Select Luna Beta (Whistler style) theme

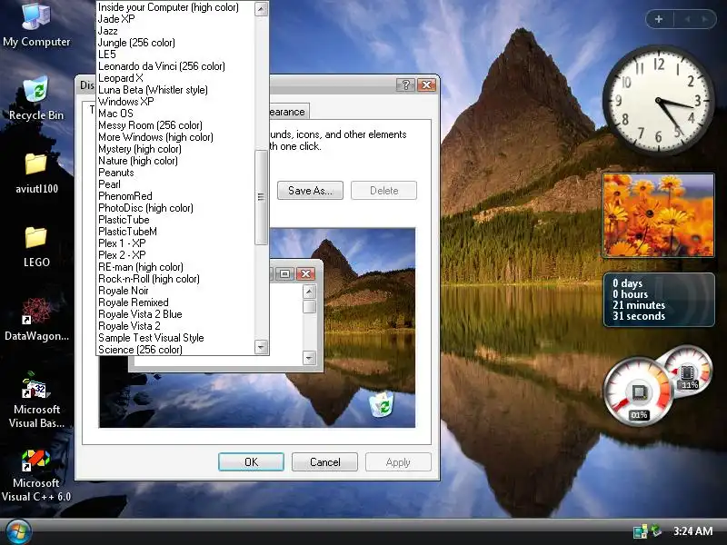tap(175, 90)
